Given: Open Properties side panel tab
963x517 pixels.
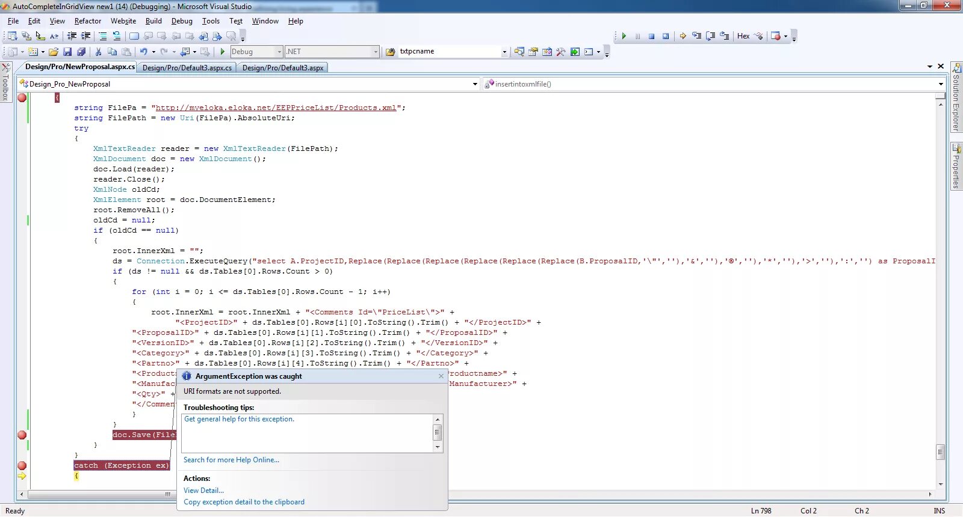Looking at the screenshot, I should (956, 167).
